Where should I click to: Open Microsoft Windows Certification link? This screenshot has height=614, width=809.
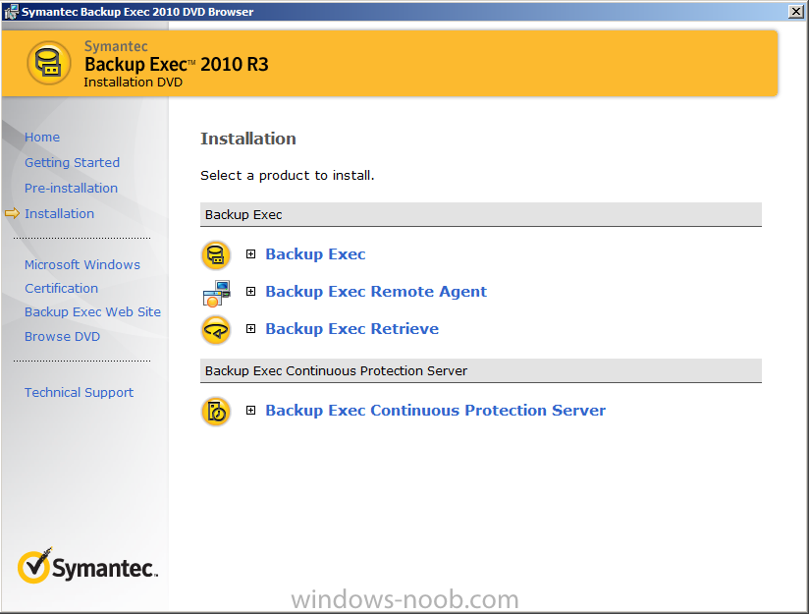click(x=82, y=276)
